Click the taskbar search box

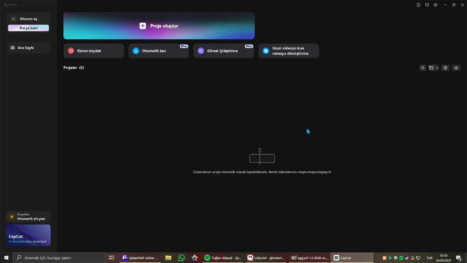[x=59, y=258]
